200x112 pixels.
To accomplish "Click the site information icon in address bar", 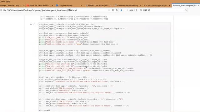I will click(1, 10).
